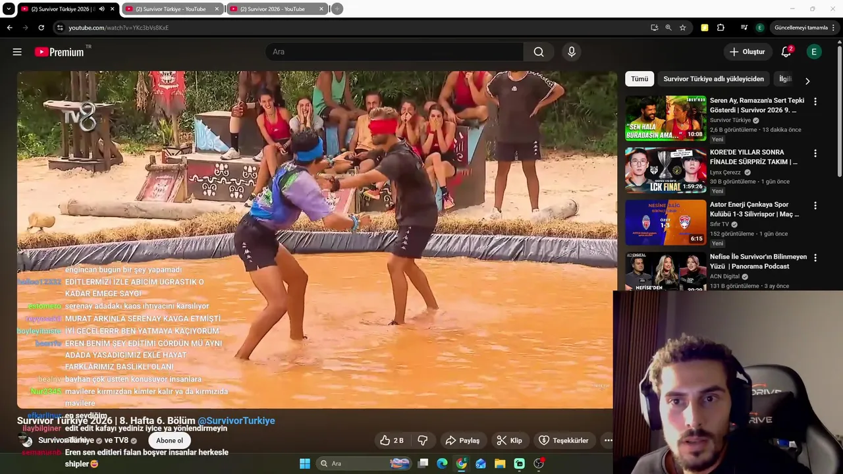Open ACN Digital channel name
This screenshot has height=474, width=843.
pos(724,276)
